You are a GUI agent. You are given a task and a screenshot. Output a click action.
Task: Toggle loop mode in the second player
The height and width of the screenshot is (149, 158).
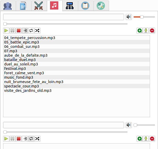(31, 139)
